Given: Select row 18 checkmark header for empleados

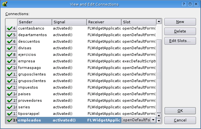Looking at the screenshot, I should (x=12, y=120).
